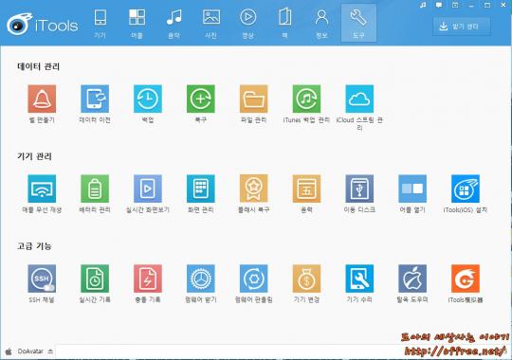Click the Apple icon in status bar

click(x=9, y=351)
